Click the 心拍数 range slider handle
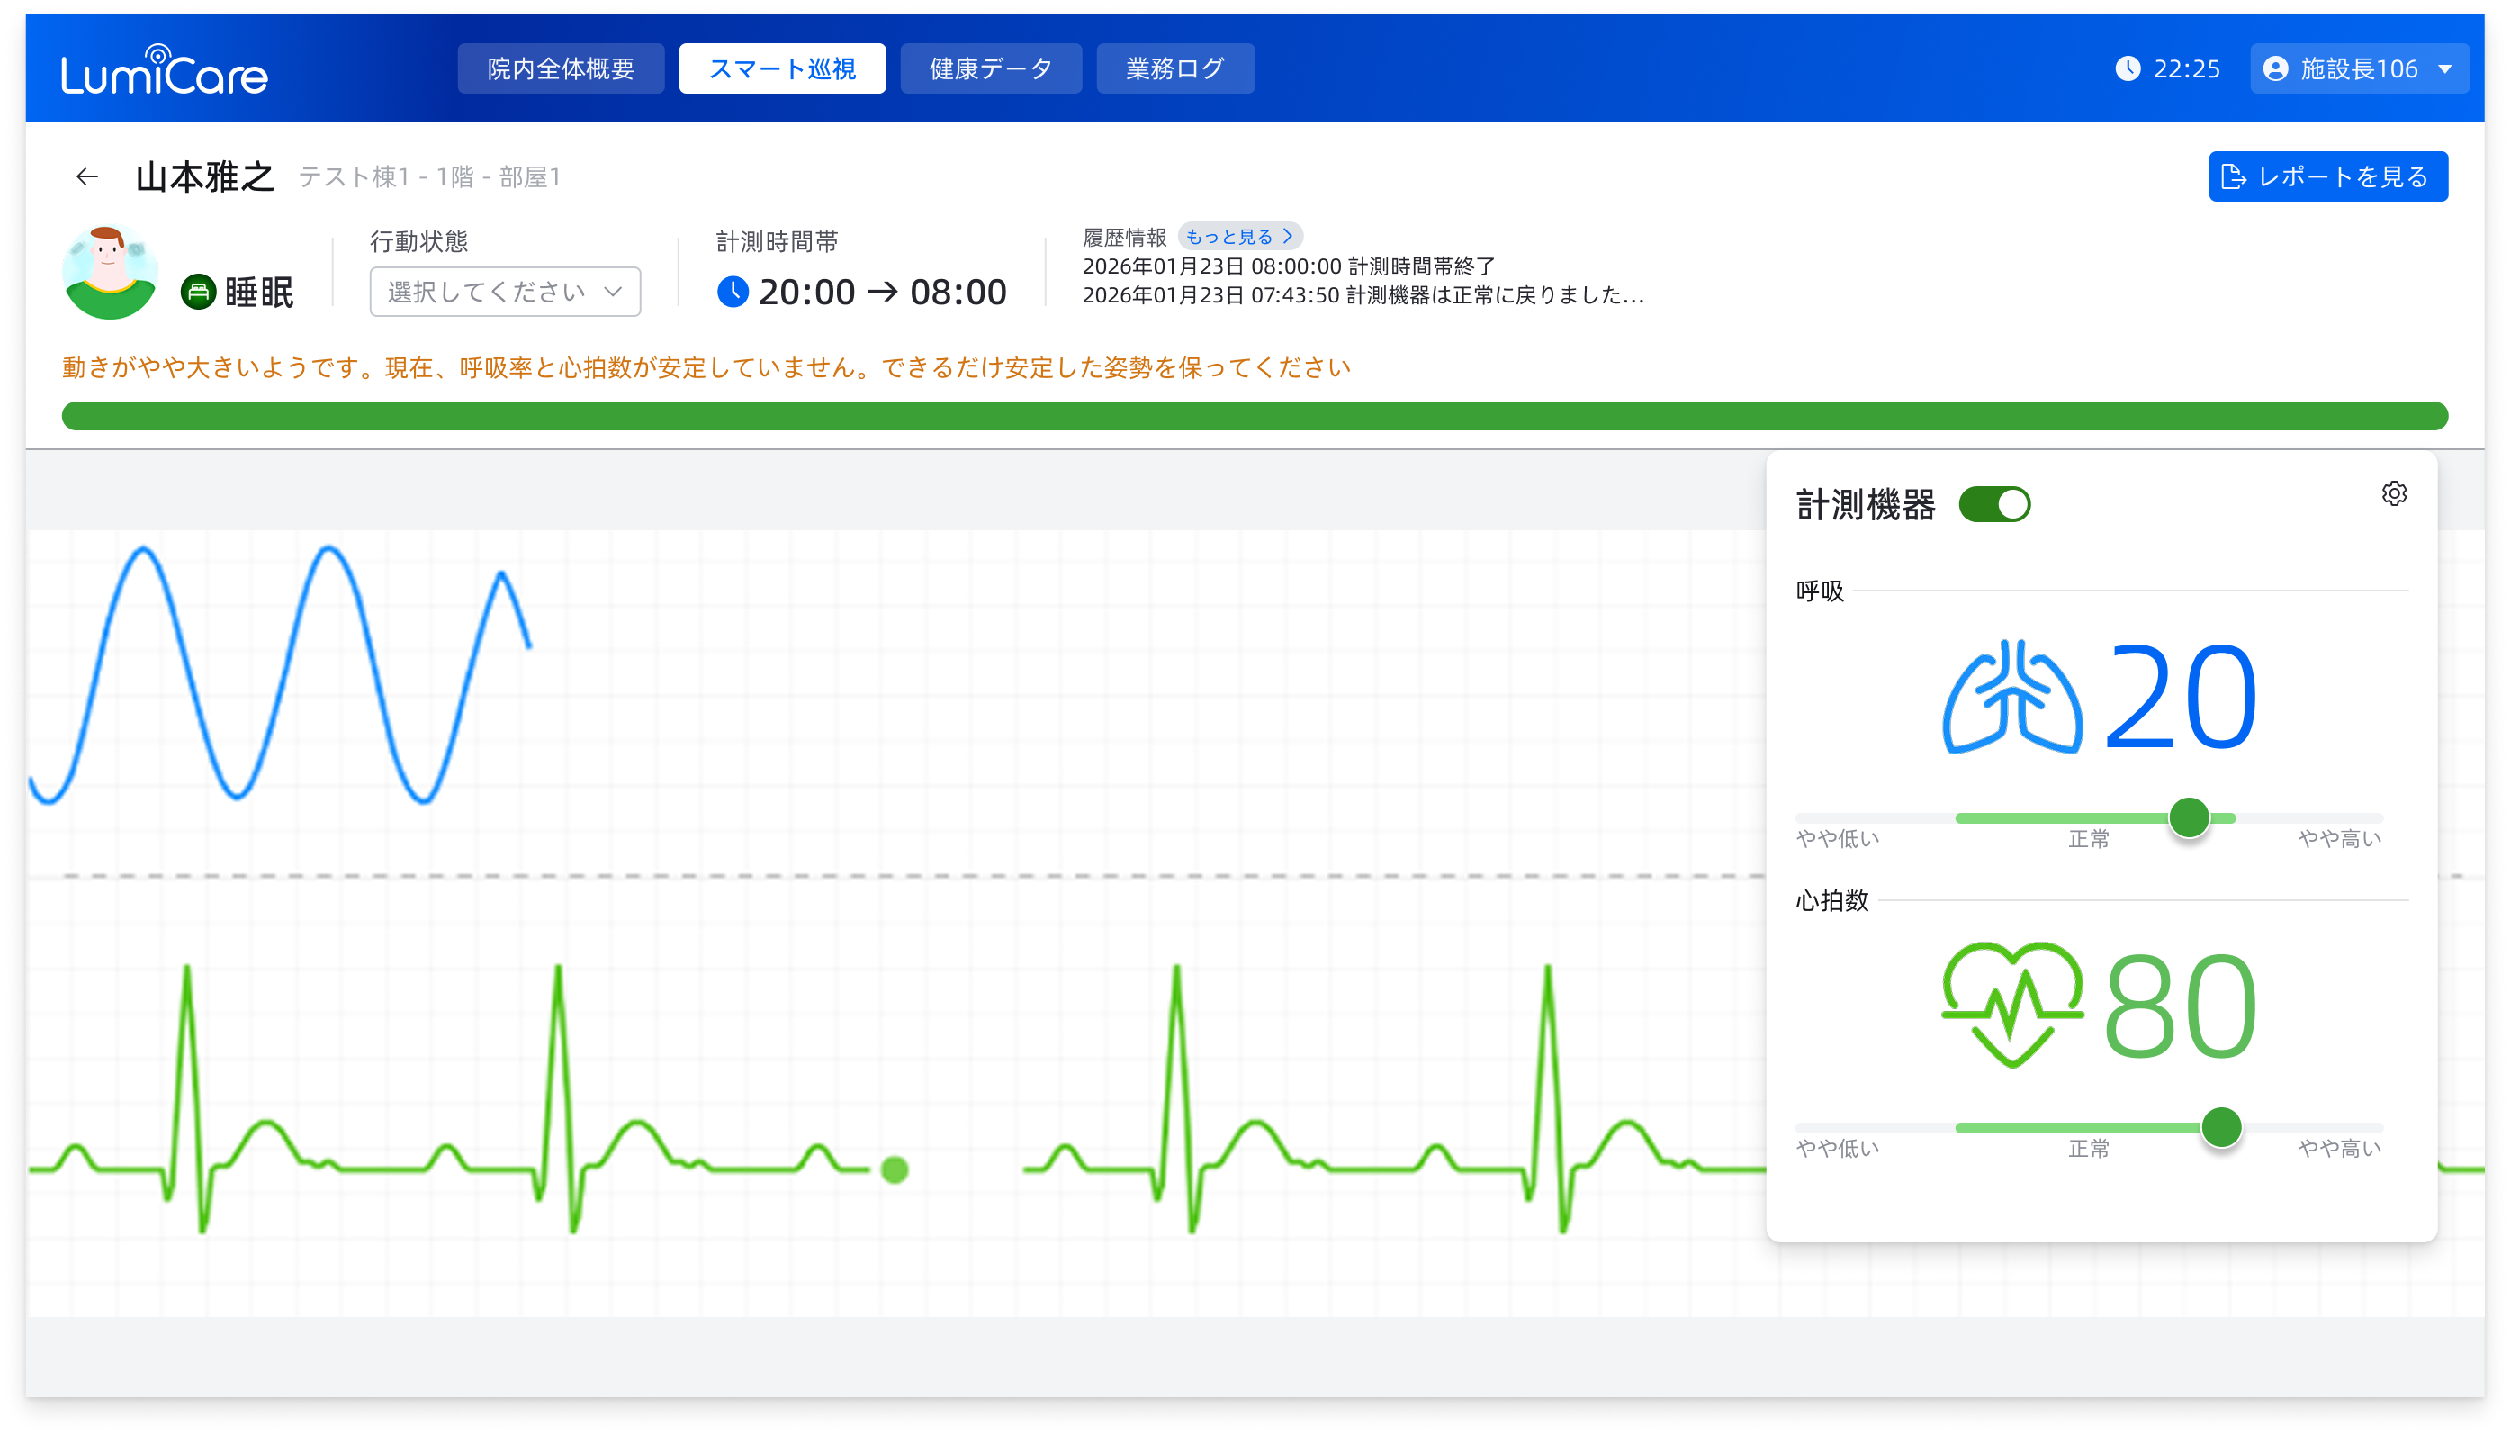 point(2220,1127)
